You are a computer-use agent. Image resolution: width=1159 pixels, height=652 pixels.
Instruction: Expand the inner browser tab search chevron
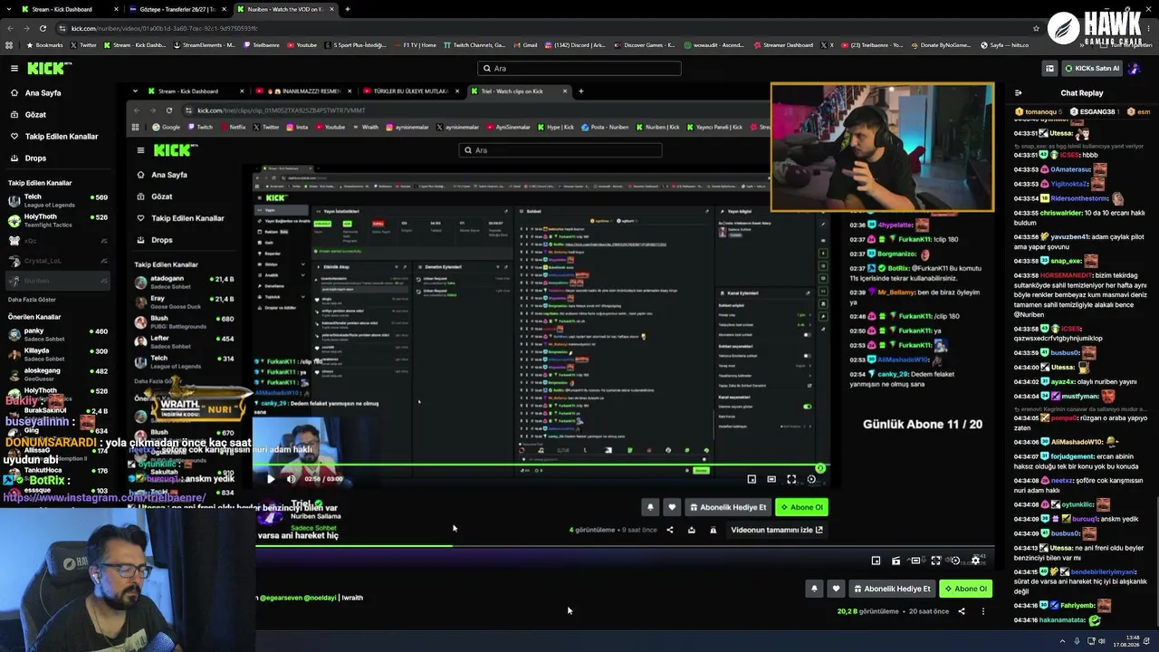pyautogui.click(x=136, y=91)
